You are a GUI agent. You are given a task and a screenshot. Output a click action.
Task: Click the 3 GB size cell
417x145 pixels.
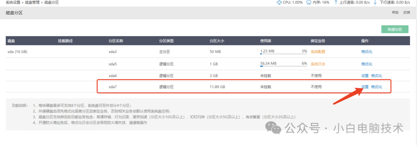(214, 76)
